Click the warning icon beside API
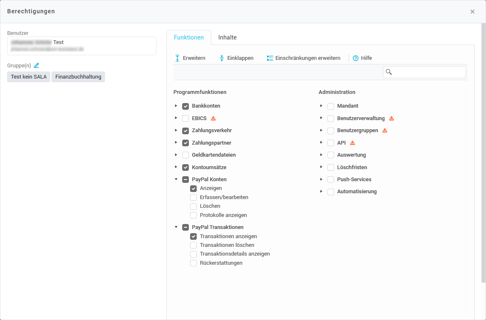Image resolution: width=486 pixels, height=320 pixels. point(352,143)
